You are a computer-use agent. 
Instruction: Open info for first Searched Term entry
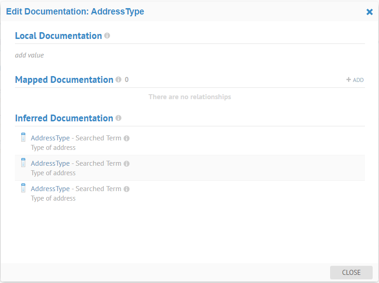click(x=127, y=139)
